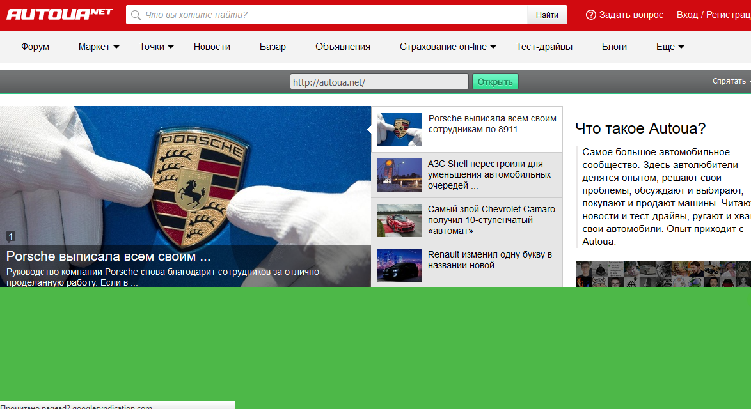Viewport: 751px width, 409px height.
Task: Open the Shell gas station thumbnail
Action: (399, 175)
